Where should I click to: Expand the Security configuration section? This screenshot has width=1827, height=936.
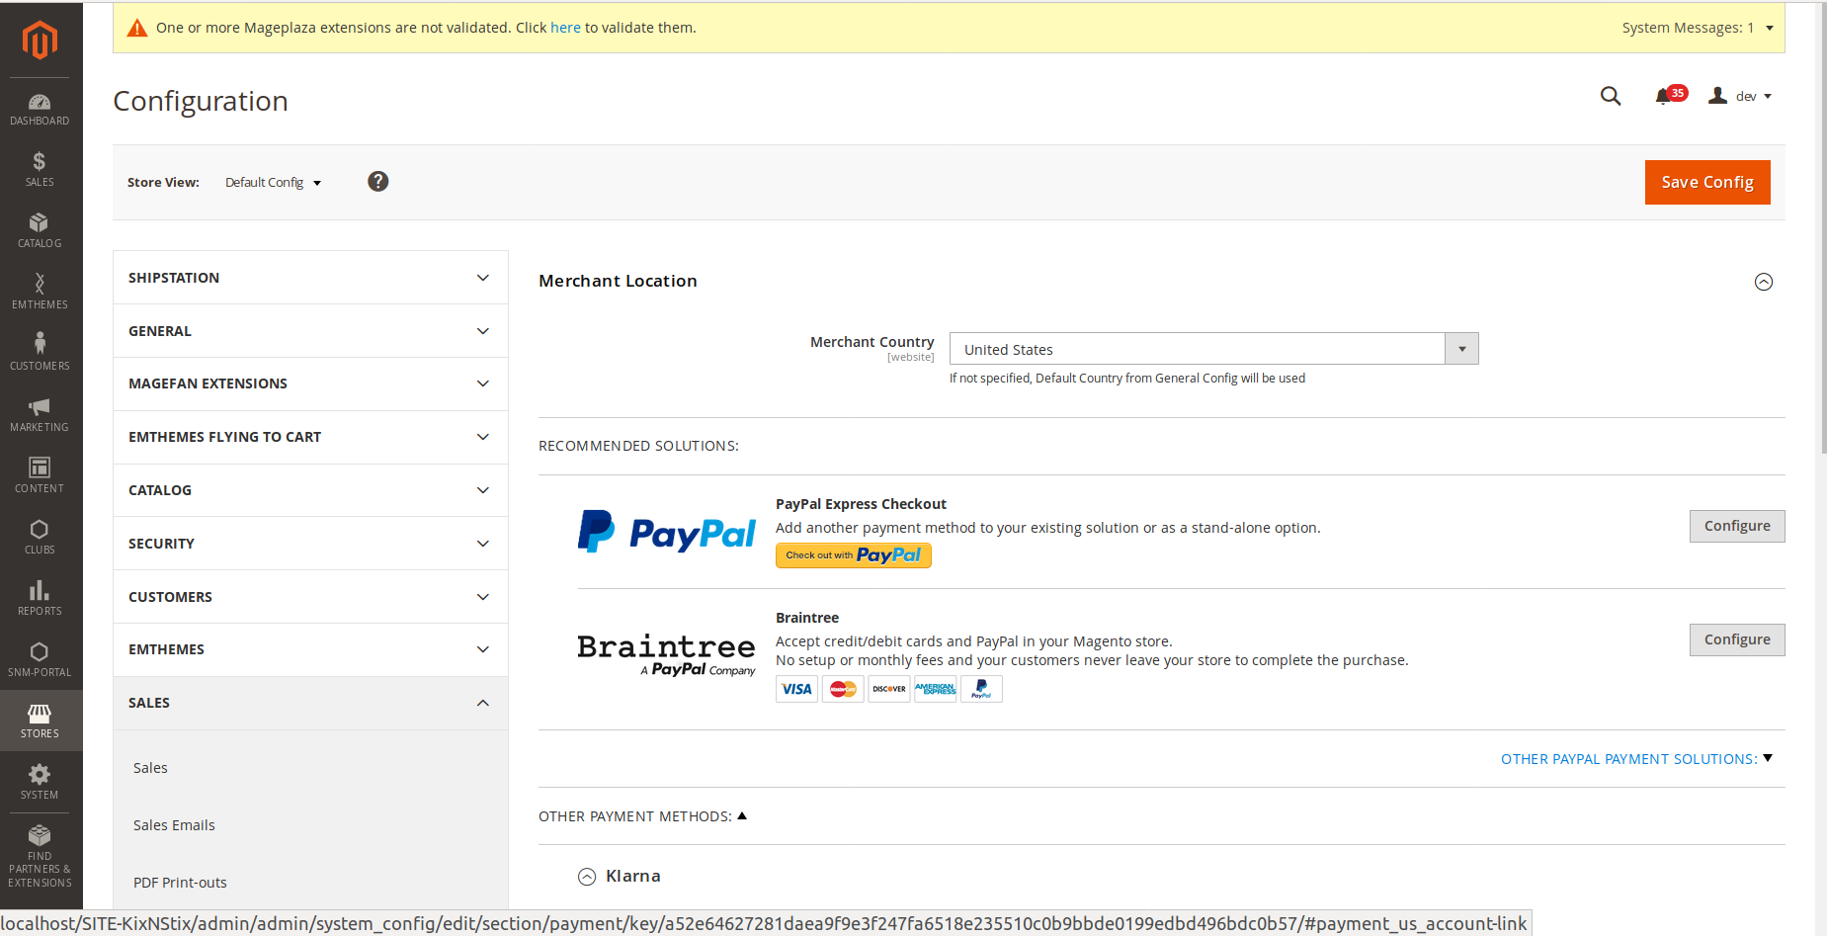click(309, 543)
